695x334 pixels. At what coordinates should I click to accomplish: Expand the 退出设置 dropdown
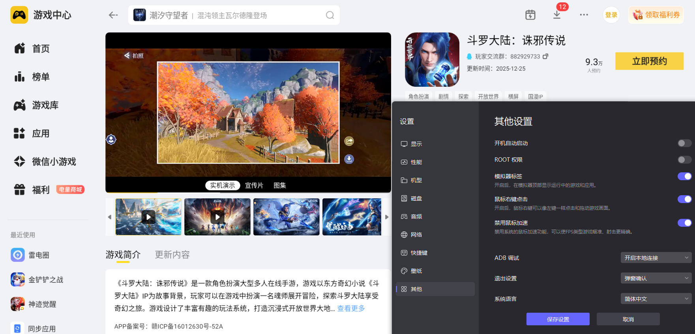click(x=656, y=278)
